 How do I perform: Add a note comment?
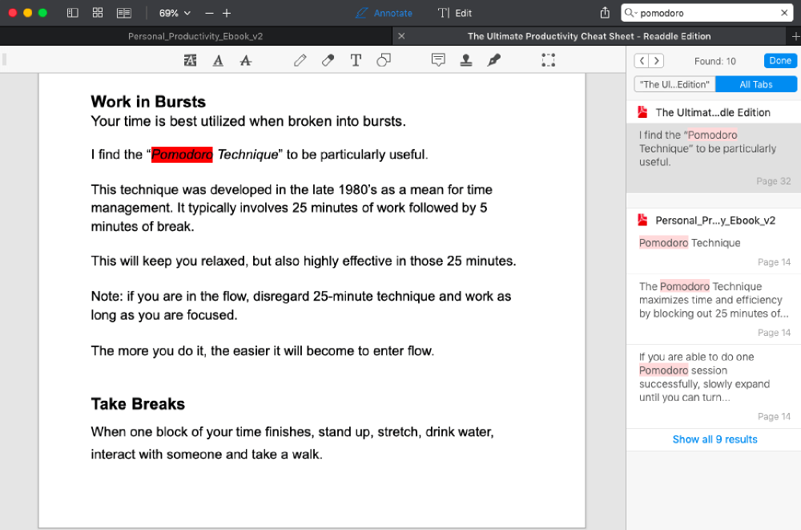click(x=438, y=60)
